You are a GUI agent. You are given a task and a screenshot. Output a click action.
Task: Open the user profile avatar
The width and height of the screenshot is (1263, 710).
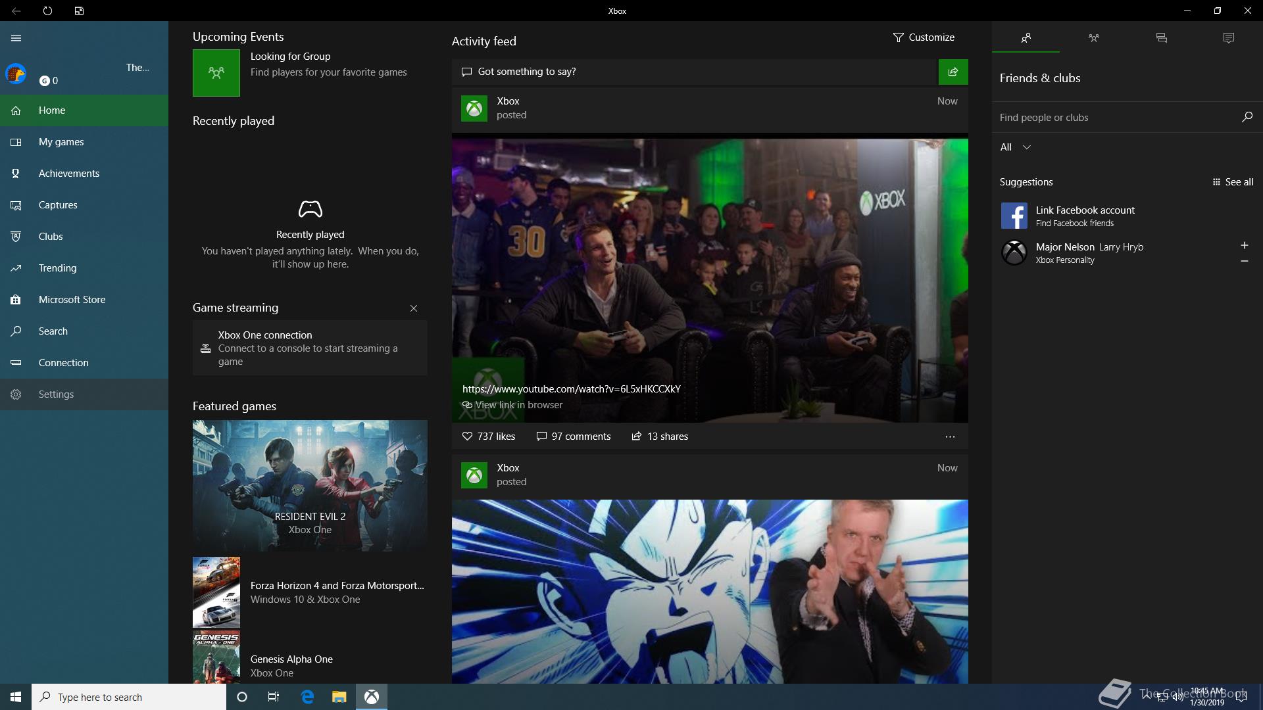pos(16,74)
